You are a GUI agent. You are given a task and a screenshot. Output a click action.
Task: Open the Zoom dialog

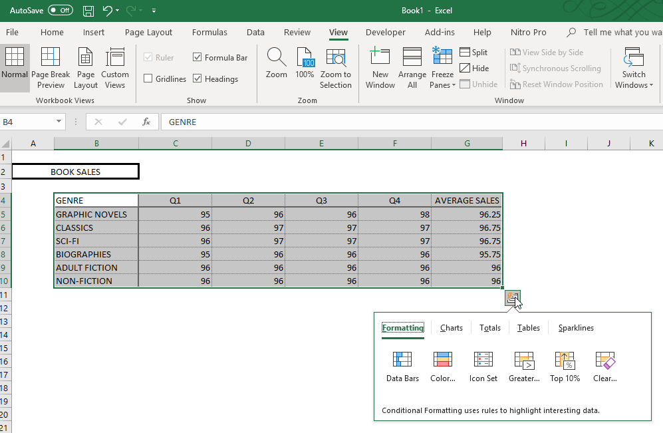coord(276,63)
